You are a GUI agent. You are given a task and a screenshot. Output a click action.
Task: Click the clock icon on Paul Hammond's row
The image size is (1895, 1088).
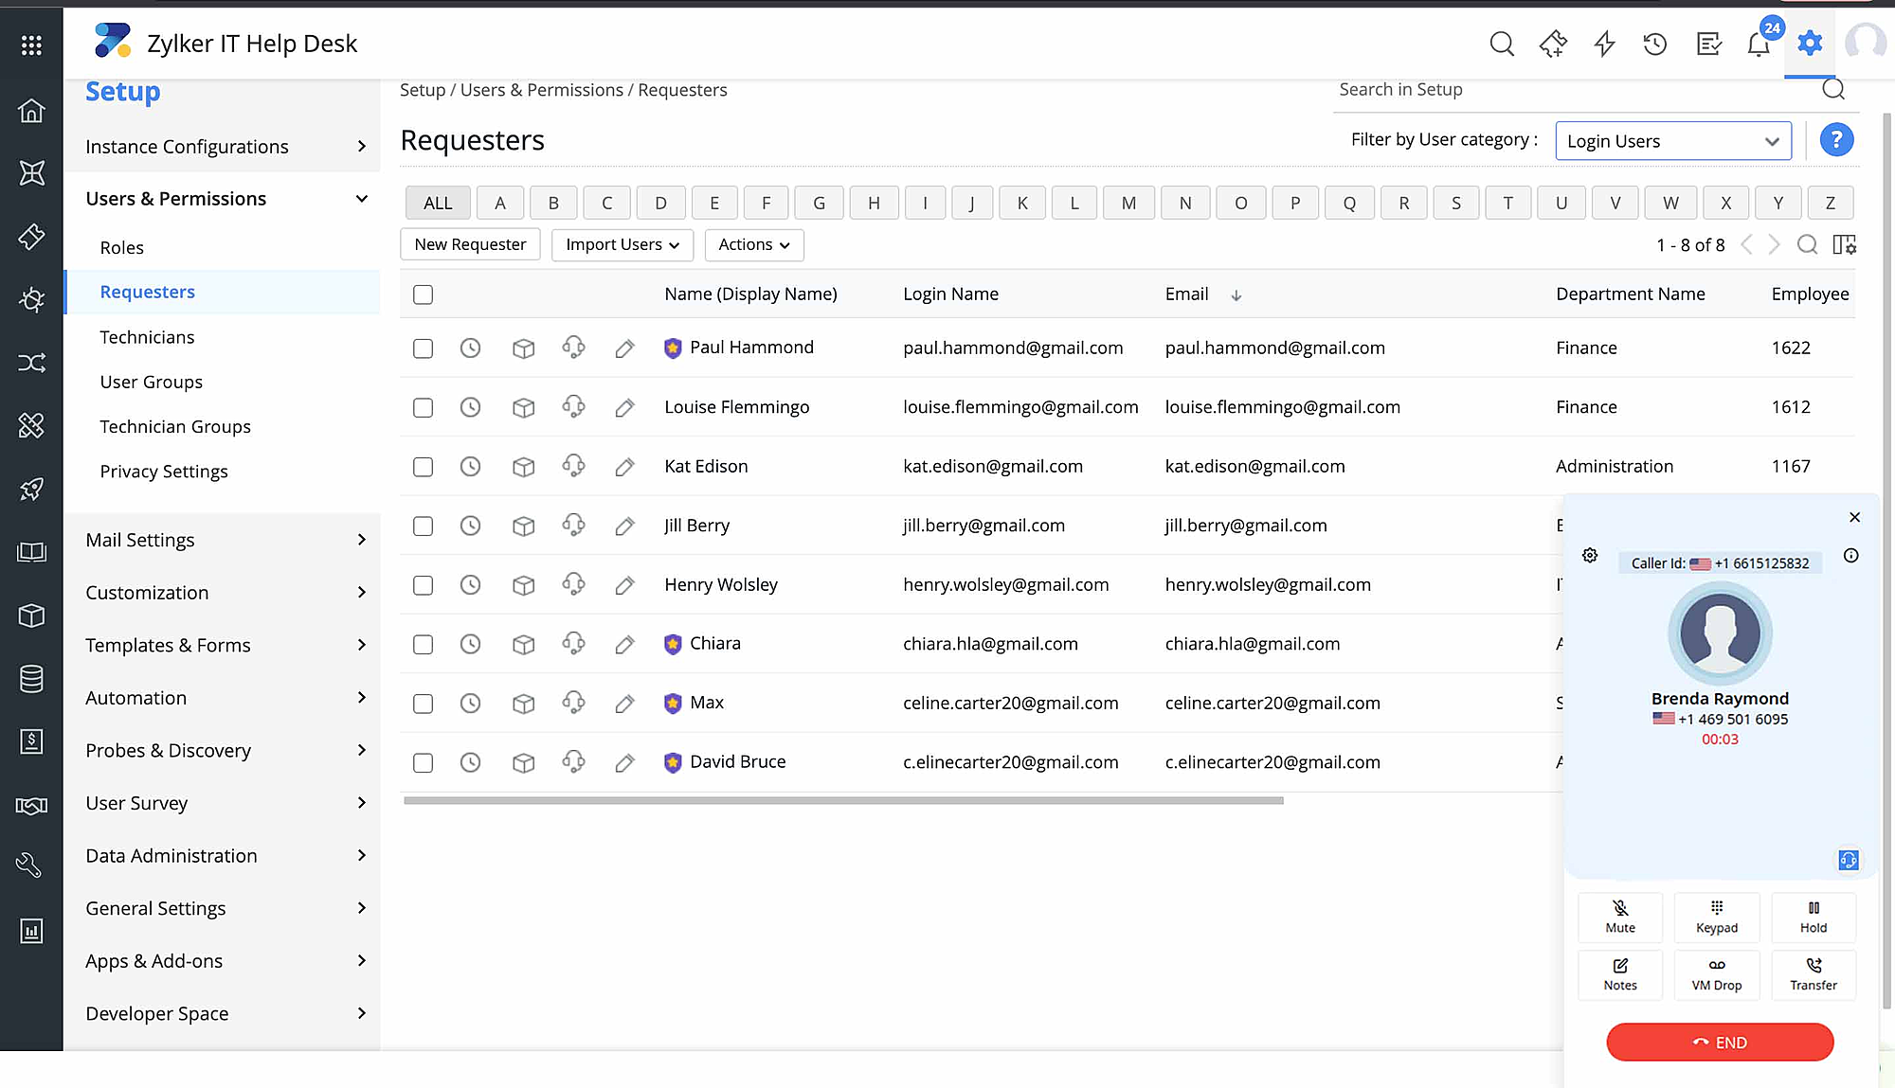click(x=471, y=348)
